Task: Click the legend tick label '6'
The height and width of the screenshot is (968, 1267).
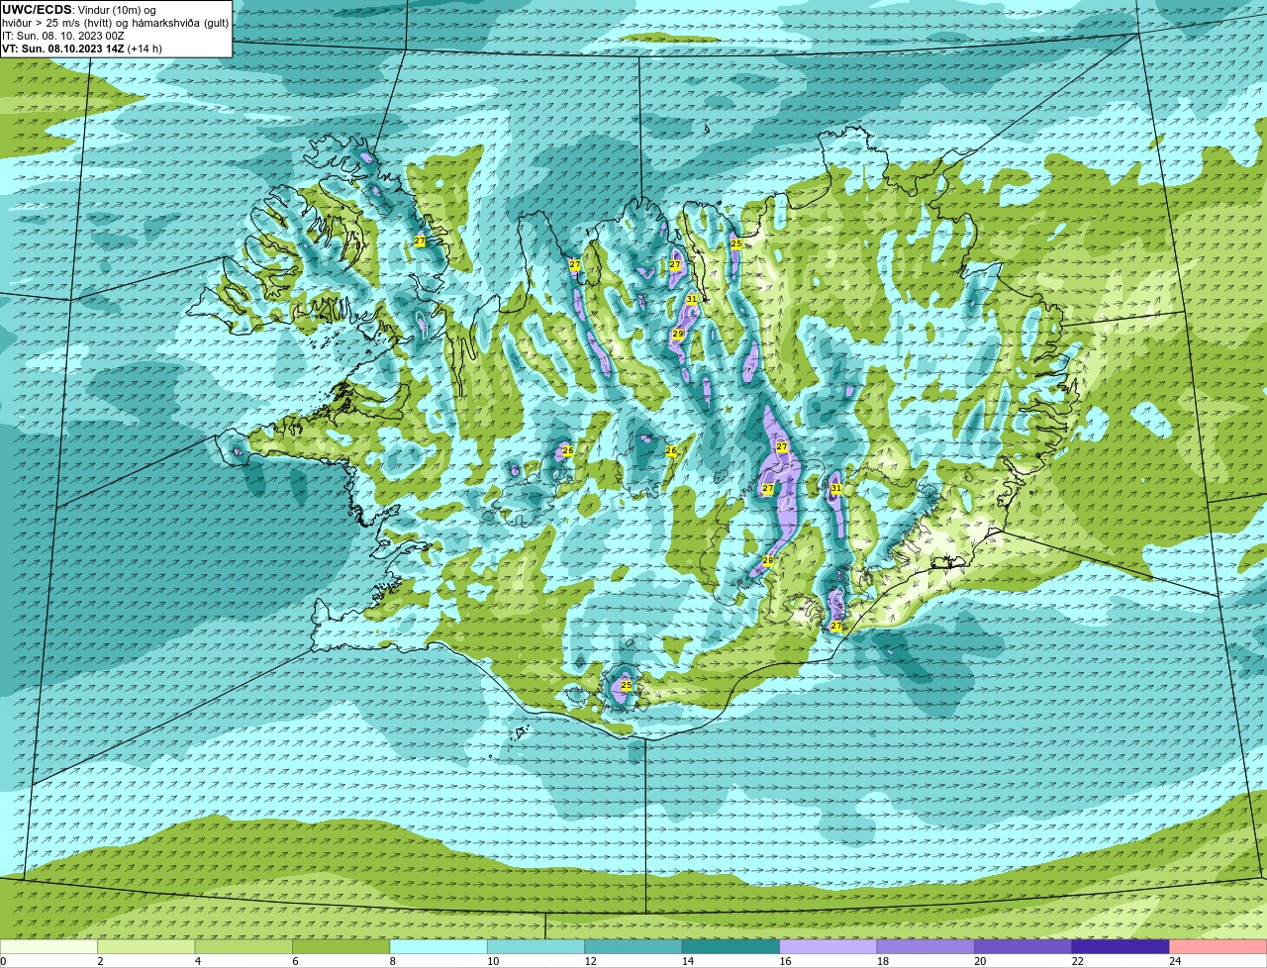Action: (294, 961)
